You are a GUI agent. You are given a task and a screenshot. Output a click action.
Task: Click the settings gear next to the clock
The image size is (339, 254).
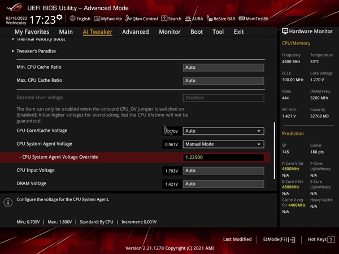coord(59,17)
